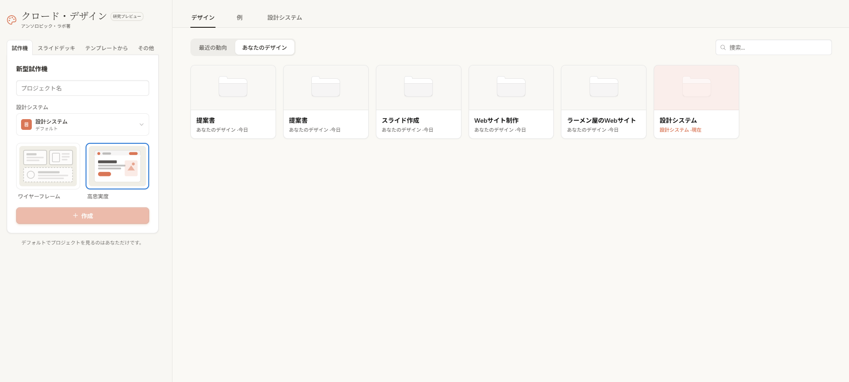Open the スライドデッキ tab
The image size is (849, 382).
[56, 48]
